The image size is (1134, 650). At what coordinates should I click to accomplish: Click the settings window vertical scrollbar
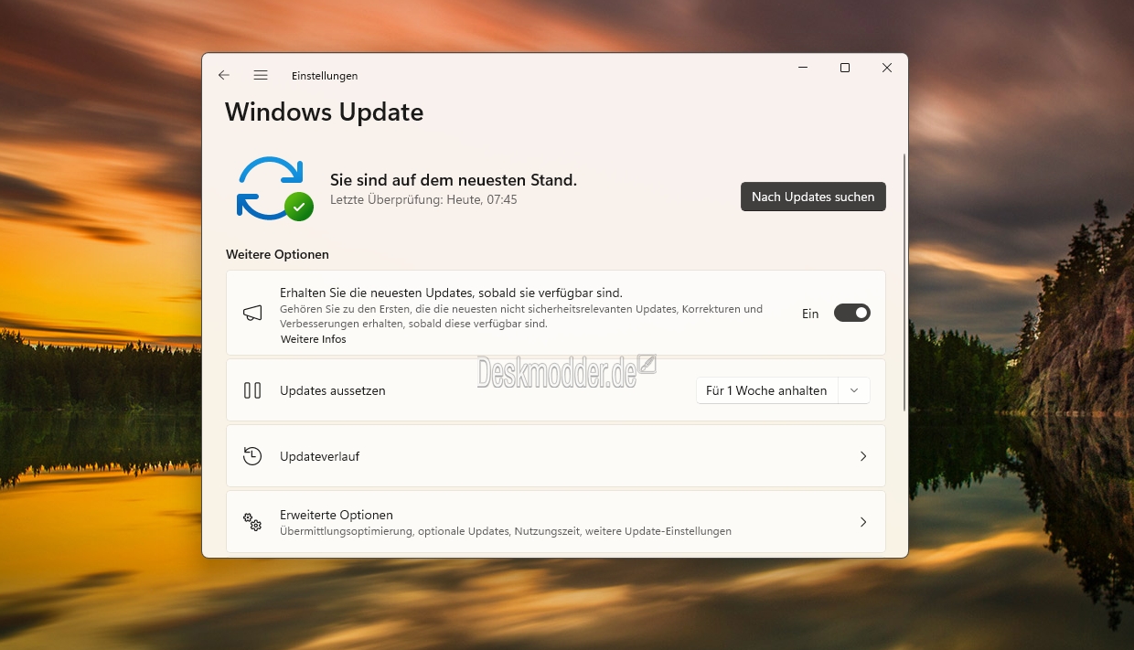pyautogui.click(x=904, y=282)
